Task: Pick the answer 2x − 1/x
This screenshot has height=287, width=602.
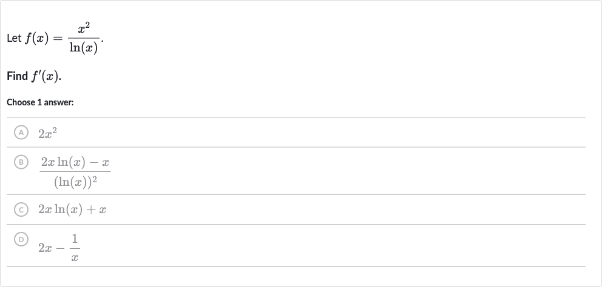Action: [59, 248]
